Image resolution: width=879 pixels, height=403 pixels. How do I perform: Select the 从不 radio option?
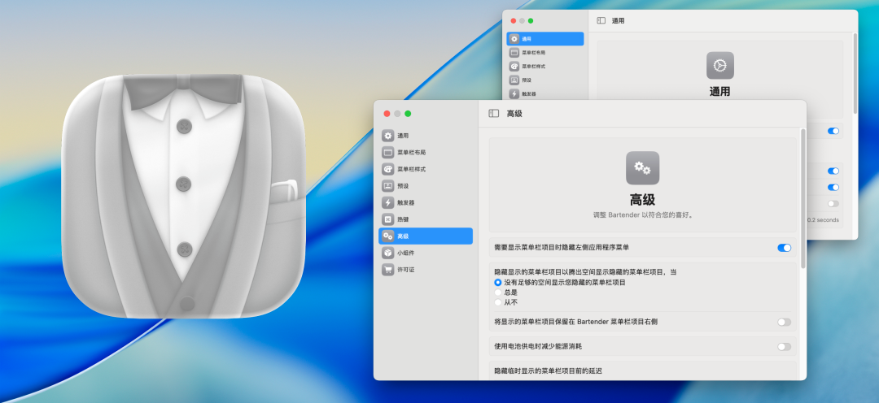[498, 302]
